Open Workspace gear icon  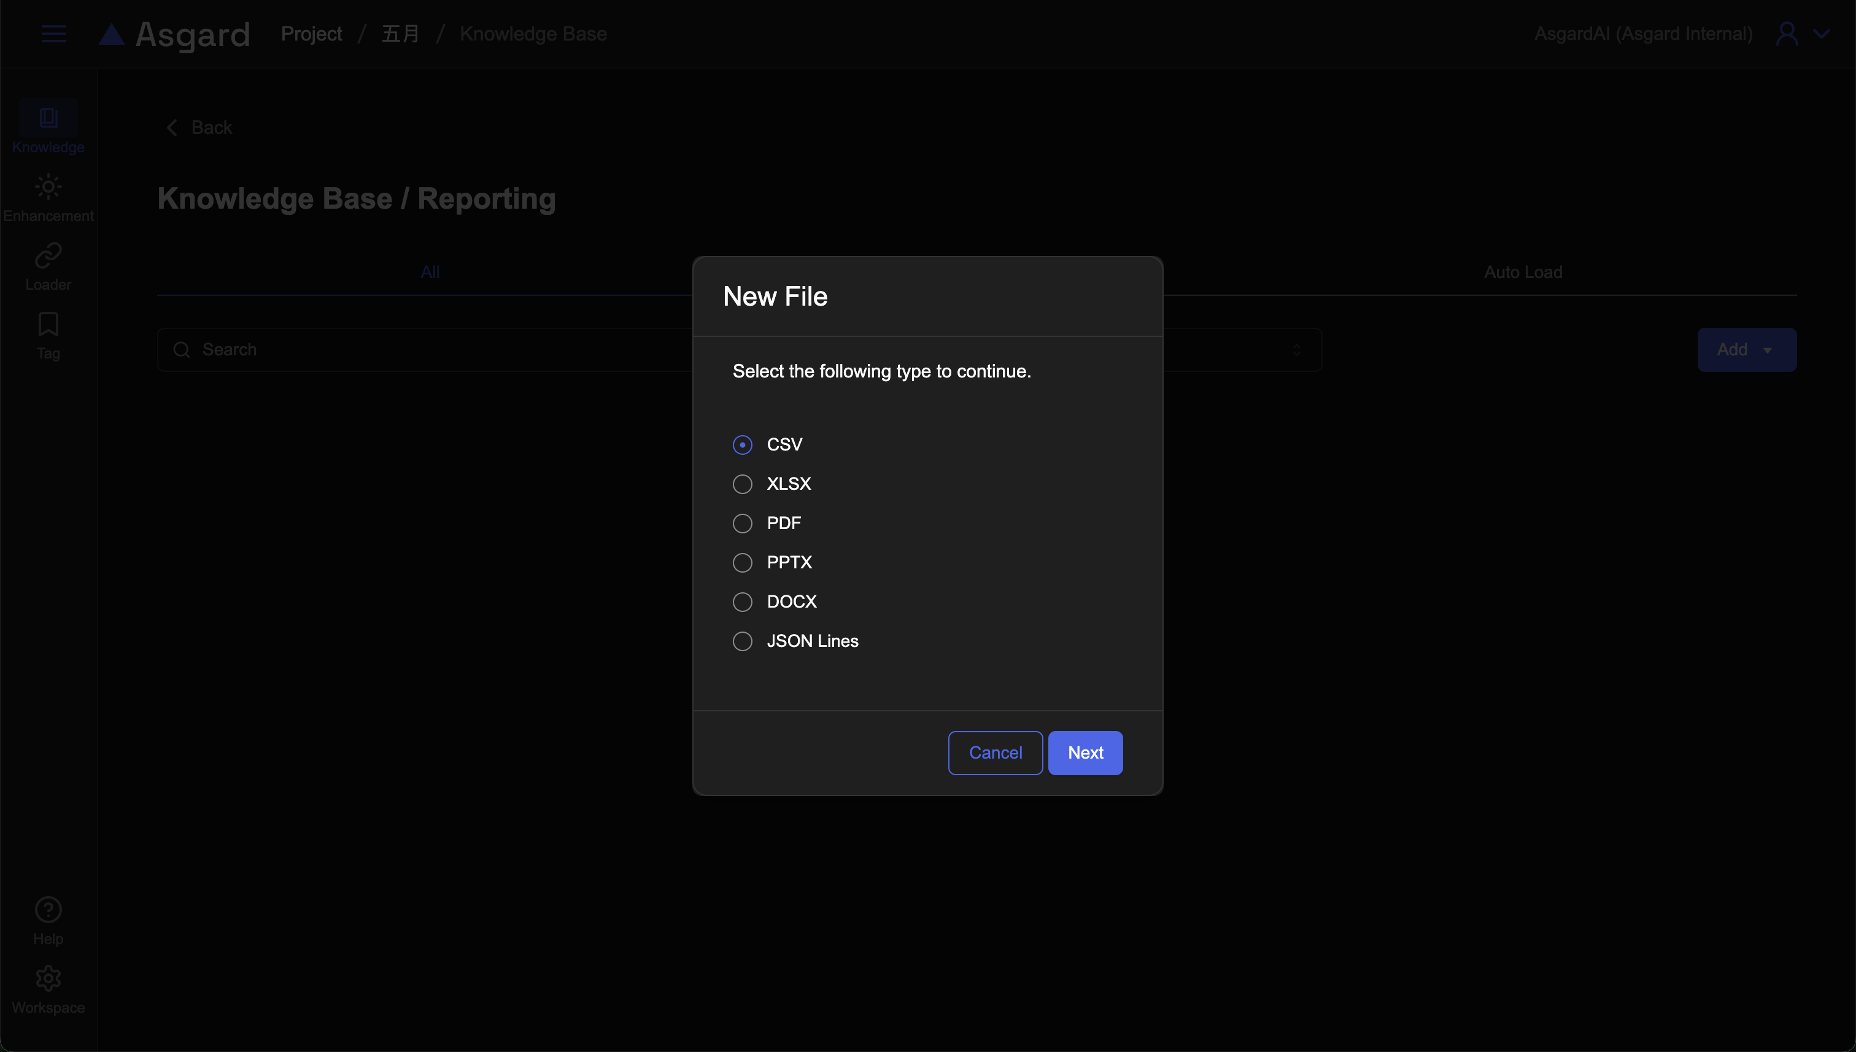[x=48, y=979]
